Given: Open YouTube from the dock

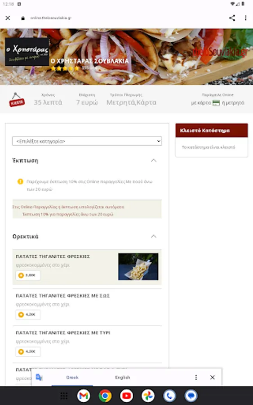Looking at the screenshot, I should 126,396.
